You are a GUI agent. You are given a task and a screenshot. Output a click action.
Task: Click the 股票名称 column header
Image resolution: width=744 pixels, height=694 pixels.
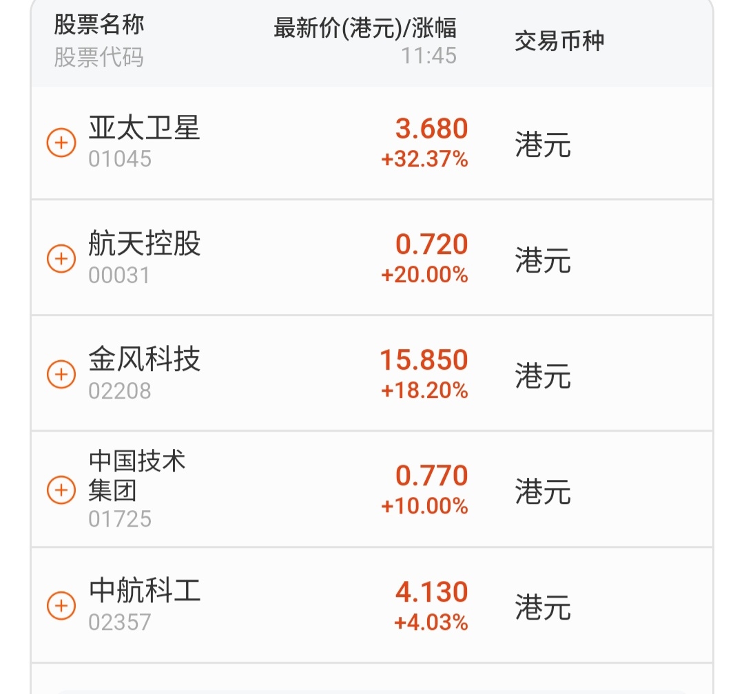[x=99, y=25]
